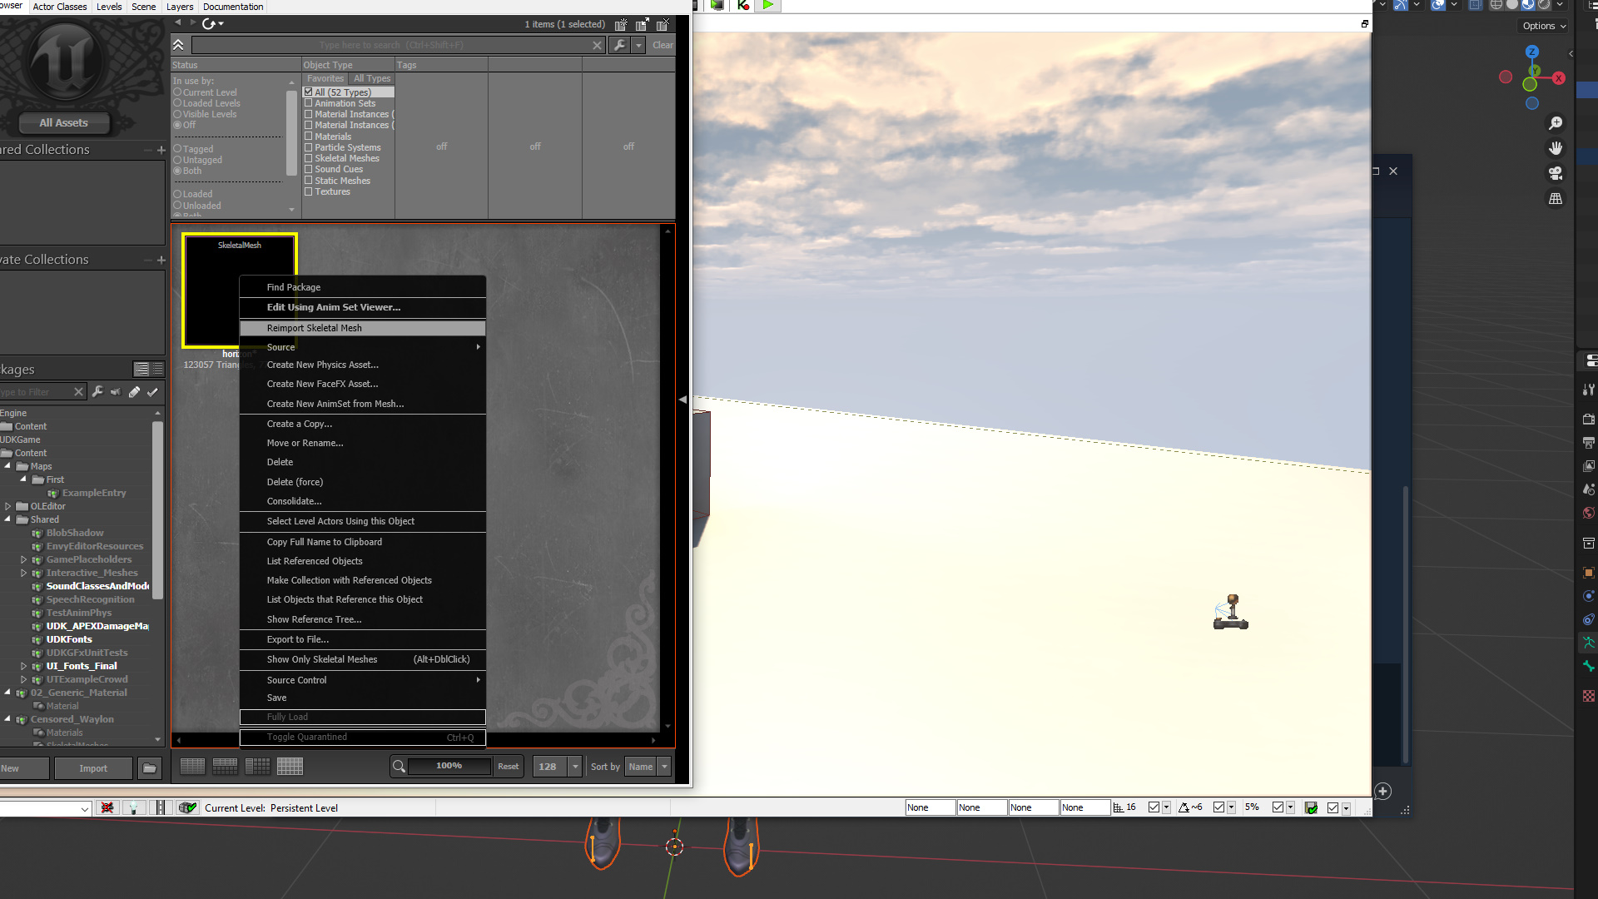Enable the Textures object type checkbox
The height and width of the screenshot is (899, 1598).
309,191
